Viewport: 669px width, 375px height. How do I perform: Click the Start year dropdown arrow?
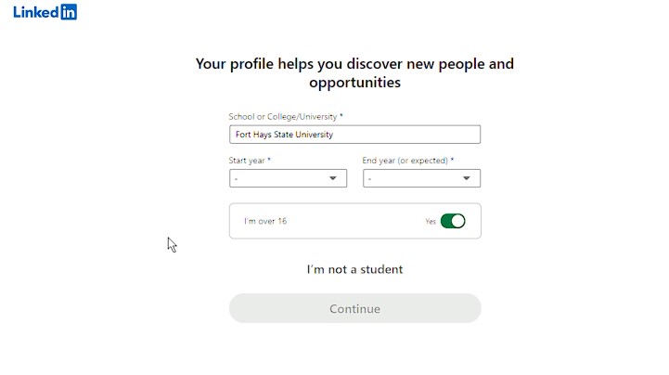[333, 178]
